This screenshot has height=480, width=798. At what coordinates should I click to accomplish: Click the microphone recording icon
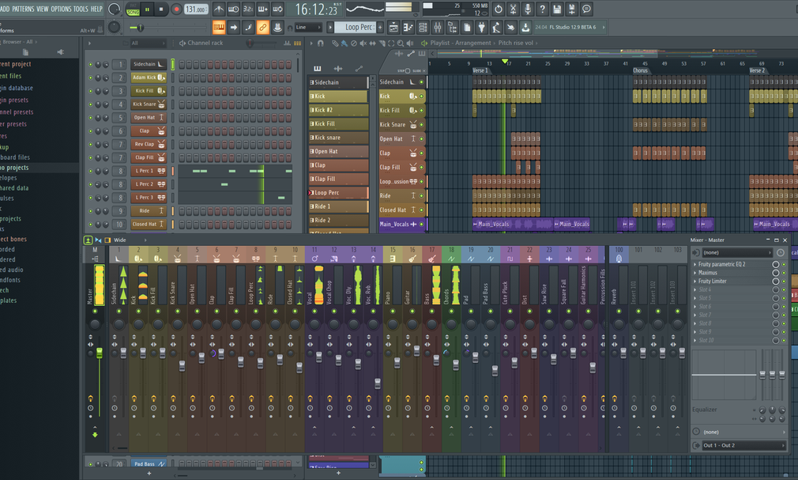click(x=528, y=9)
